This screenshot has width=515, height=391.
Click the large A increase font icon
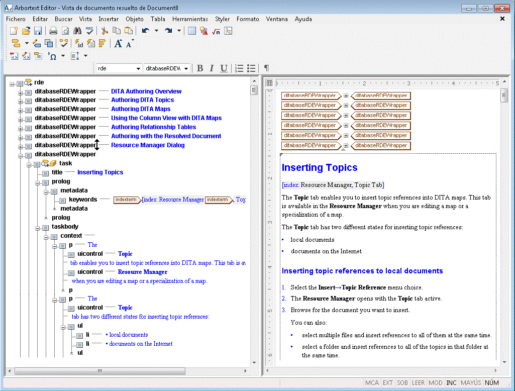click(118, 43)
